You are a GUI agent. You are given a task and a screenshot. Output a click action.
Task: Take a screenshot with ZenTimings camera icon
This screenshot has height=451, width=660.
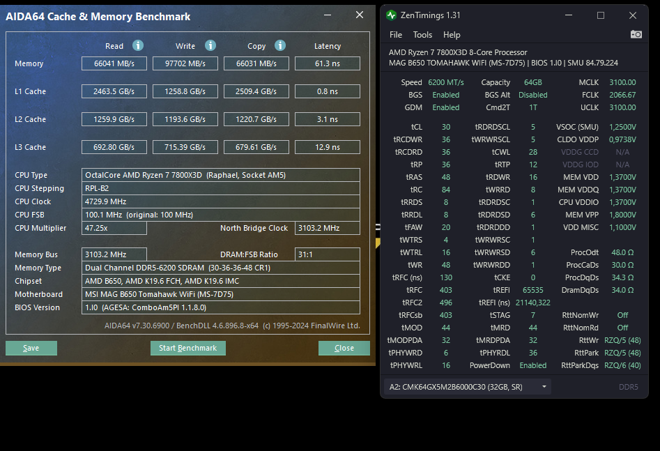pos(635,33)
